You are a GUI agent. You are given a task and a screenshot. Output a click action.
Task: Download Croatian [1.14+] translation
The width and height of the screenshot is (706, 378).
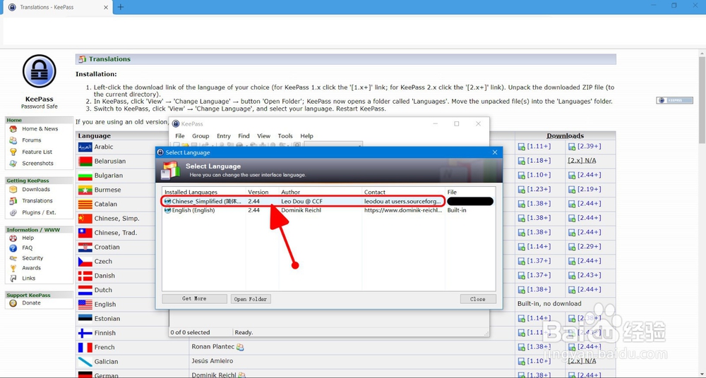tap(539, 247)
